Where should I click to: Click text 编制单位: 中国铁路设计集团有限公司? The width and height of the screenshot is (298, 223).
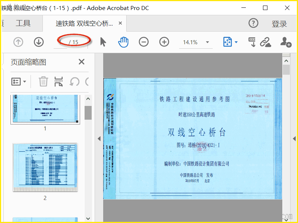pyautogui.click(x=197, y=164)
